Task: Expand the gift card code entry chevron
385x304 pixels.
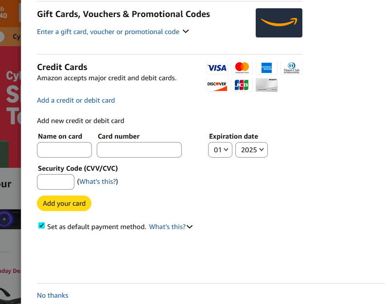Action: pos(185,32)
